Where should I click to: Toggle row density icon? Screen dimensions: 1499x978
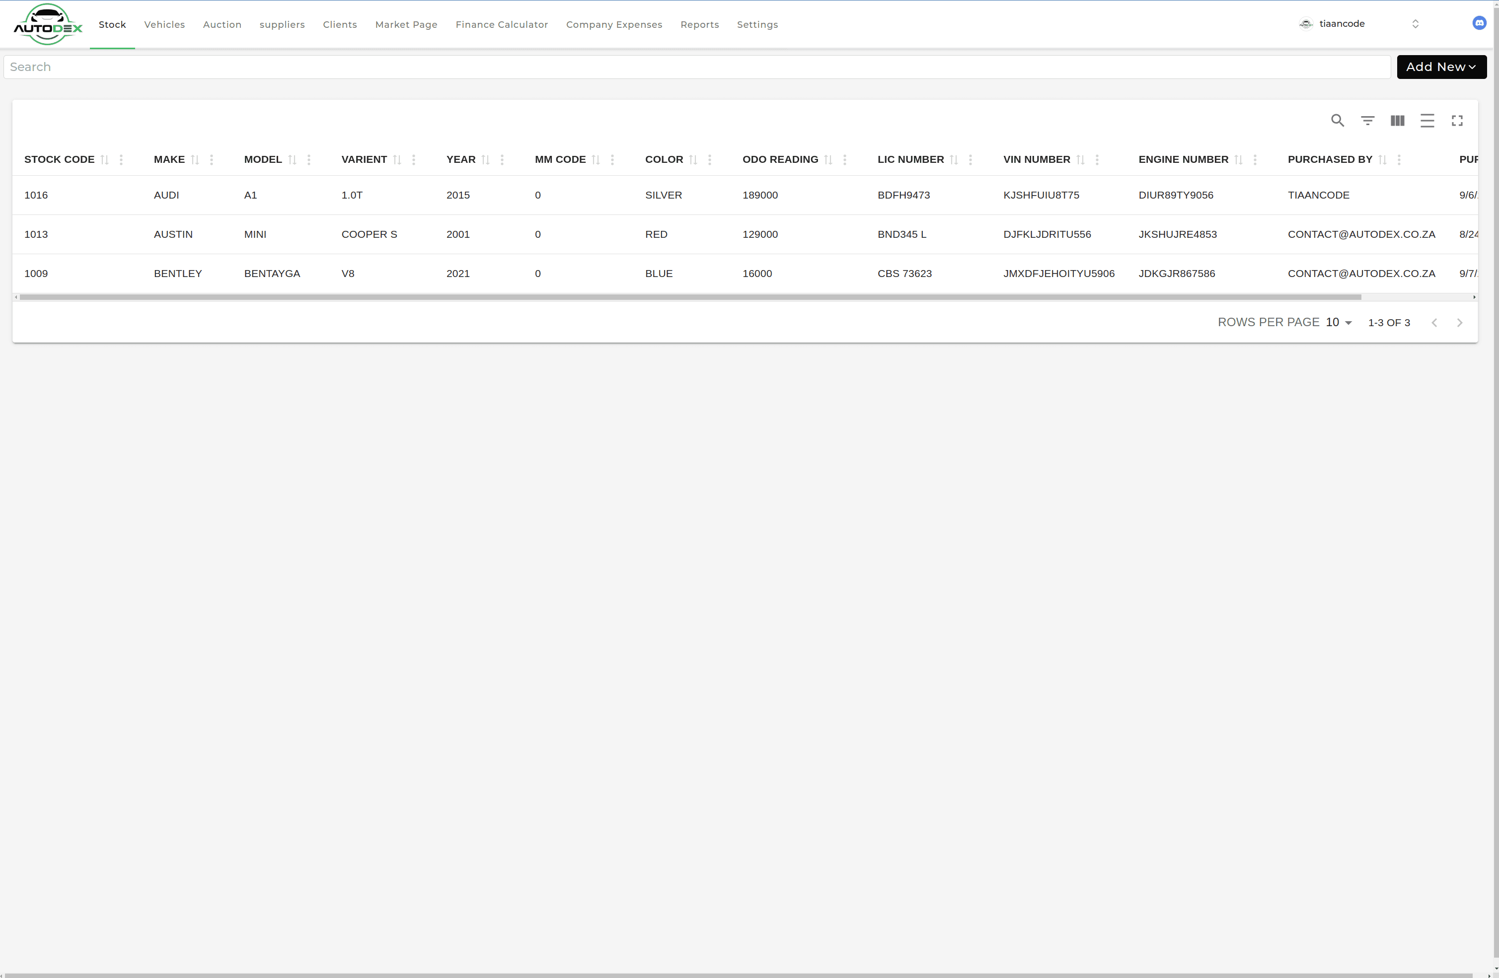(1427, 120)
